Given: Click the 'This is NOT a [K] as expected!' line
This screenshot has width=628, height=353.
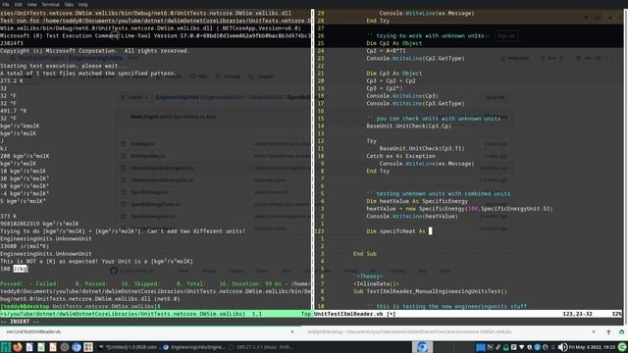Looking at the screenshot, I should [96, 261].
